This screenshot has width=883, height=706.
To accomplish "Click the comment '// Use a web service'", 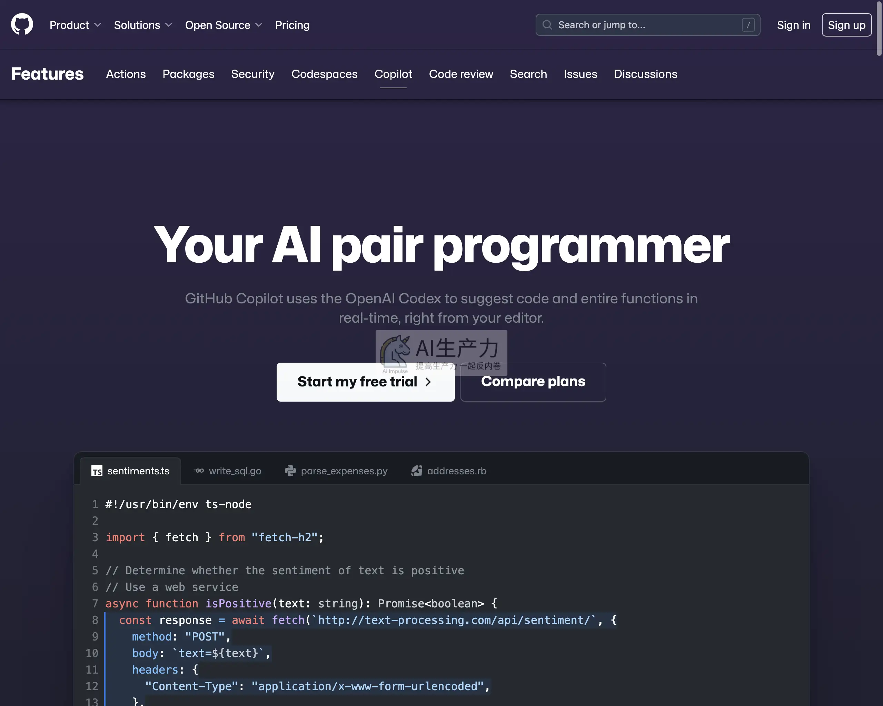I will point(172,587).
